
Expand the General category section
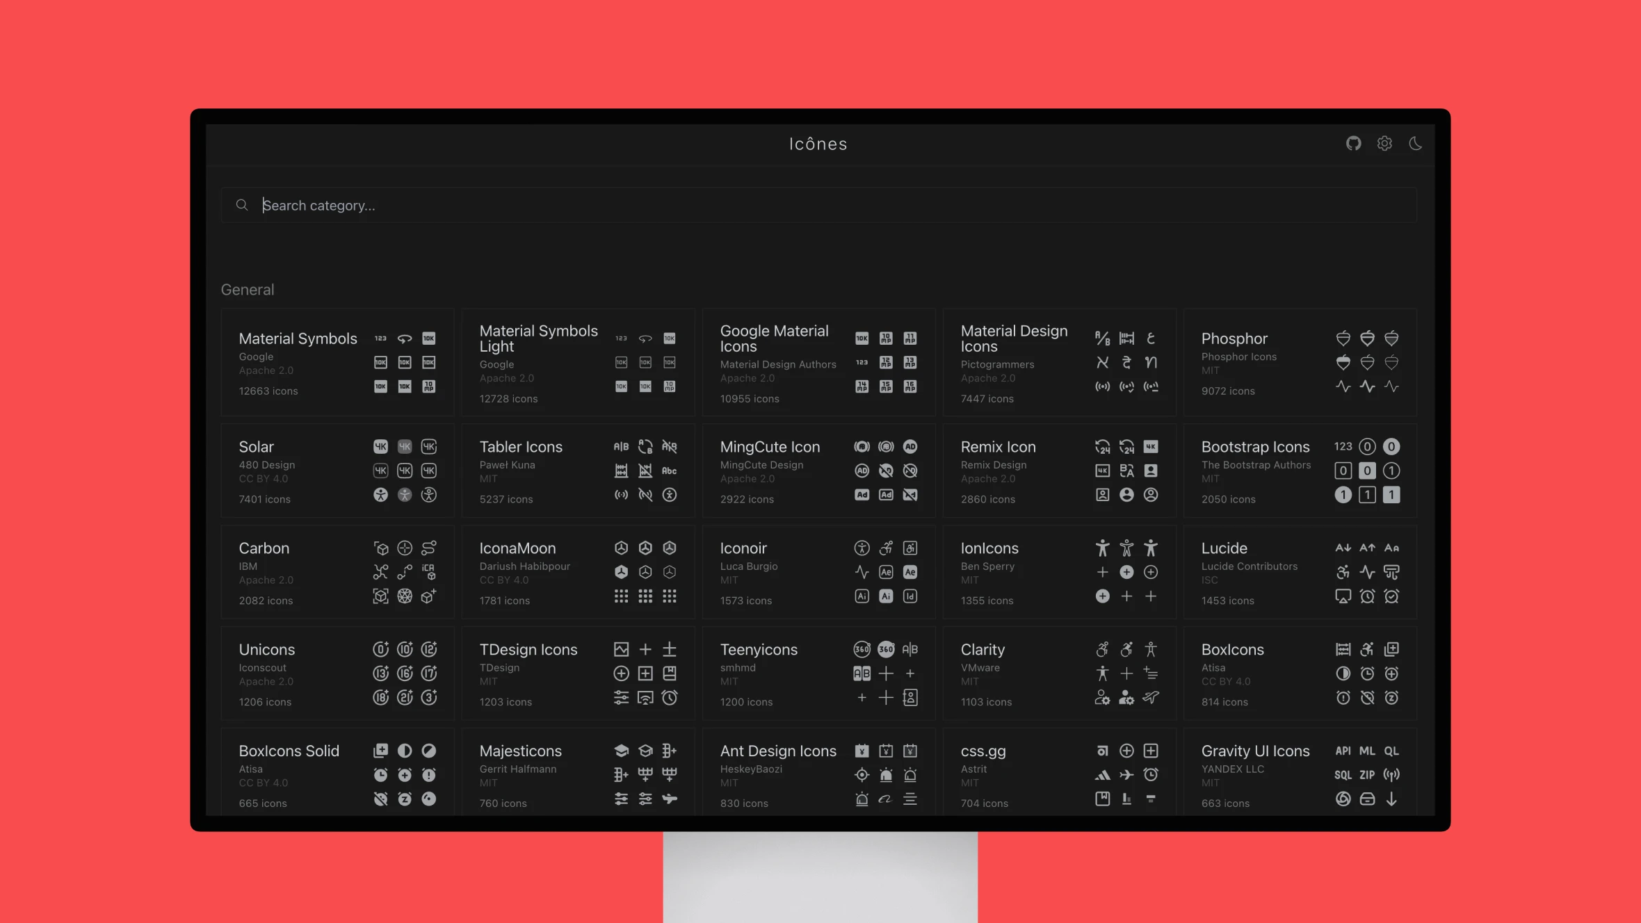pos(247,290)
